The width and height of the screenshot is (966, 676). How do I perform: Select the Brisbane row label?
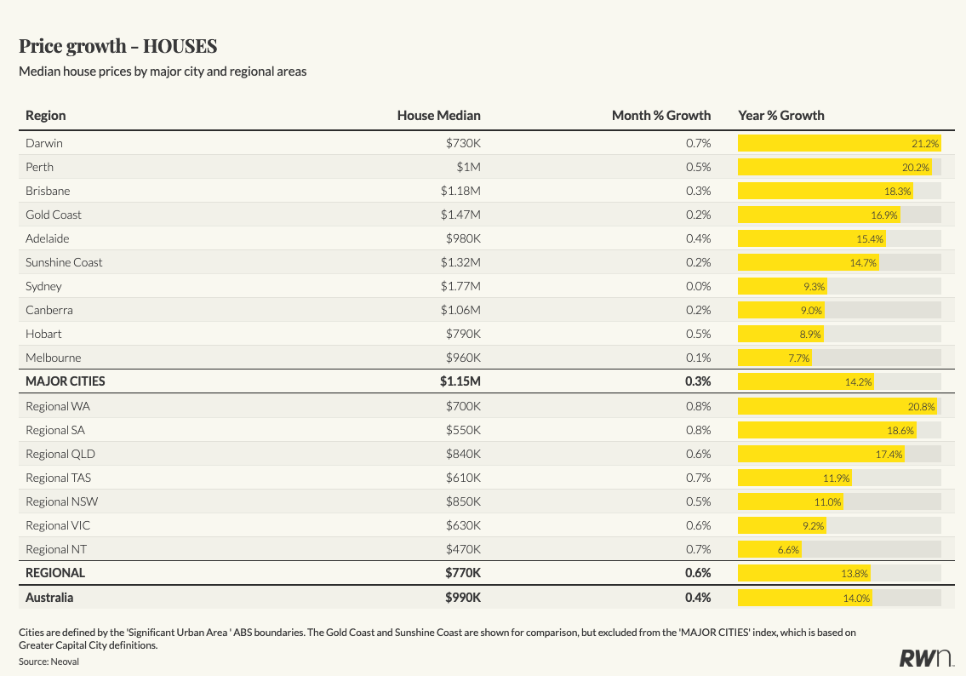48,191
